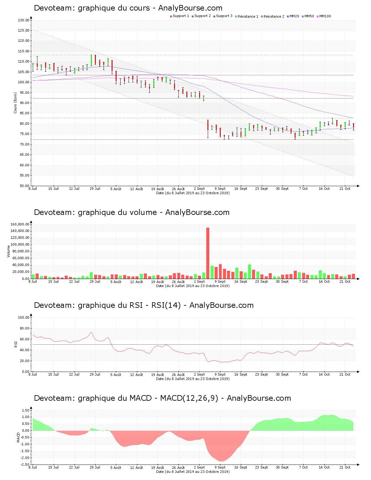Select the Support 3 legend label

tap(224, 16)
